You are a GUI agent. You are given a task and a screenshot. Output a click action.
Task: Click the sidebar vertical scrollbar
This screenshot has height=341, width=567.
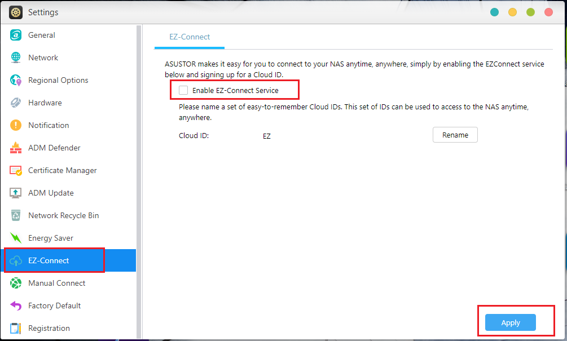click(138, 181)
